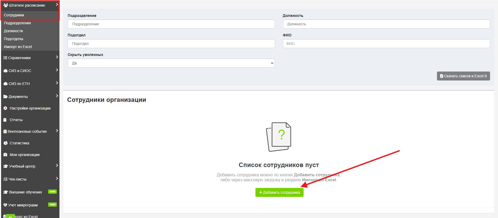Screen dimensions: 498x218
Task: Open Подотделы in the sidebar
Action: [13, 39]
